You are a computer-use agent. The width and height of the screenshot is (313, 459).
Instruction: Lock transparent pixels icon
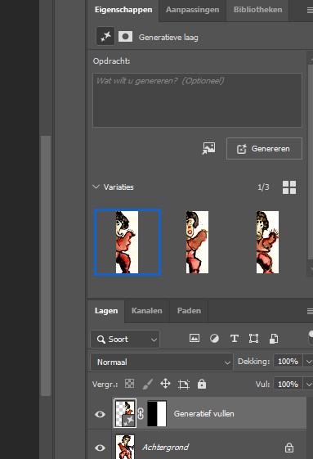point(130,384)
